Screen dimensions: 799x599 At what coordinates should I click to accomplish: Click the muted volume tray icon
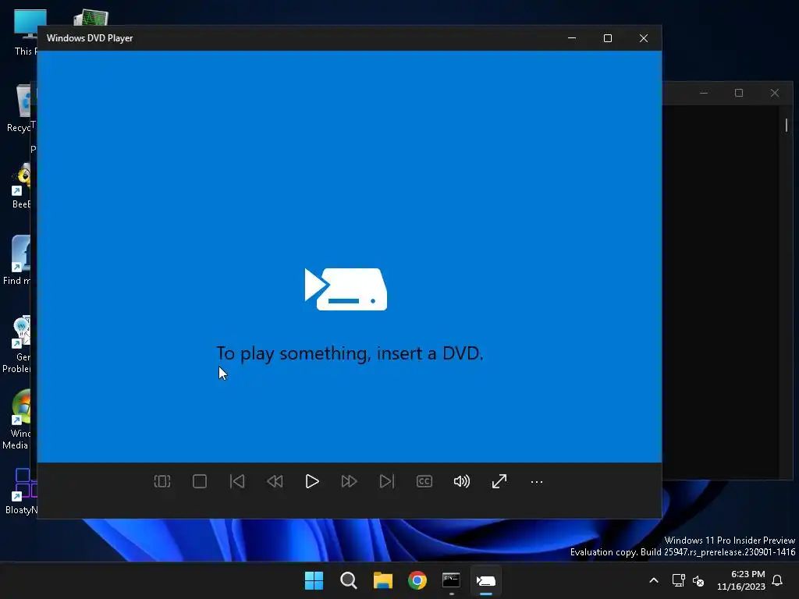click(x=698, y=580)
